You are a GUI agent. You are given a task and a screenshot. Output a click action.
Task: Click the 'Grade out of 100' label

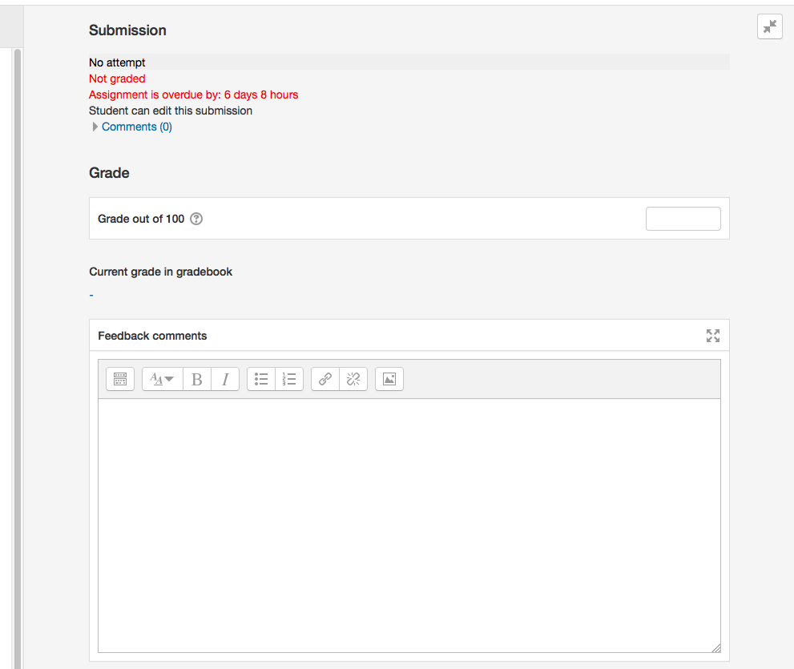pos(141,219)
